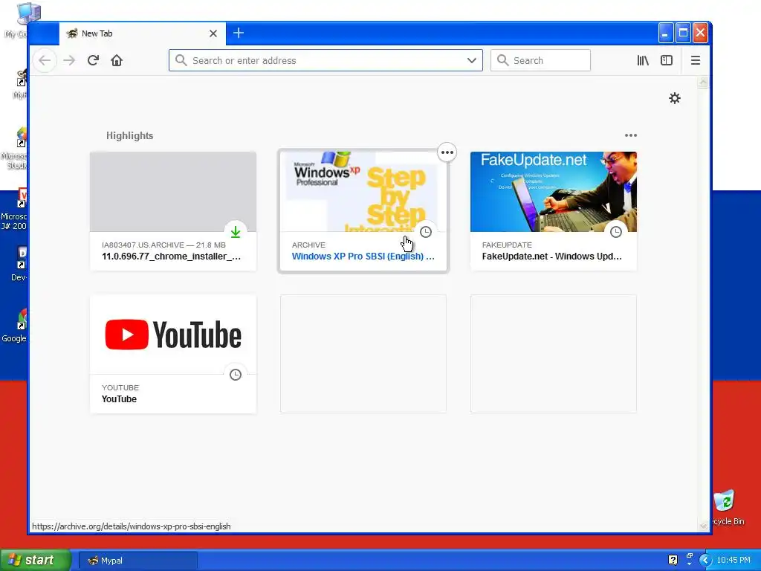This screenshot has width=761, height=571.
Task: Toggle the sidebar view icon
Action: (x=667, y=60)
